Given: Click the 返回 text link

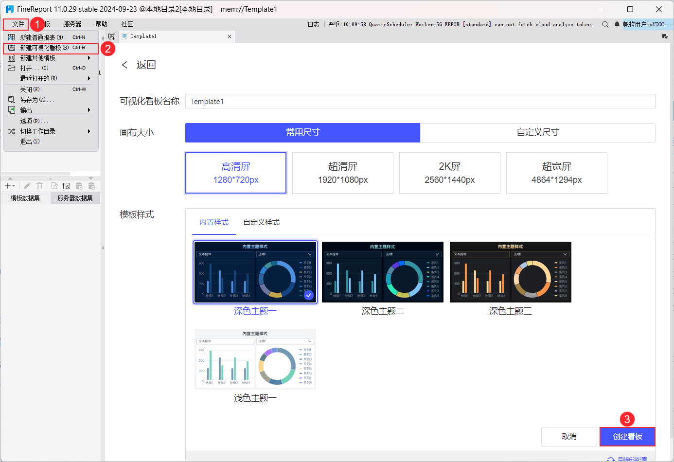Looking at the screenshot, I should pyautogui.click(x=146, y=65).
